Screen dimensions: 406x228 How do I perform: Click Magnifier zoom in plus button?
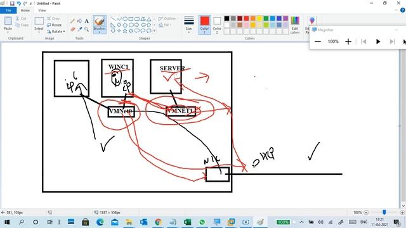tap(348, 41)
